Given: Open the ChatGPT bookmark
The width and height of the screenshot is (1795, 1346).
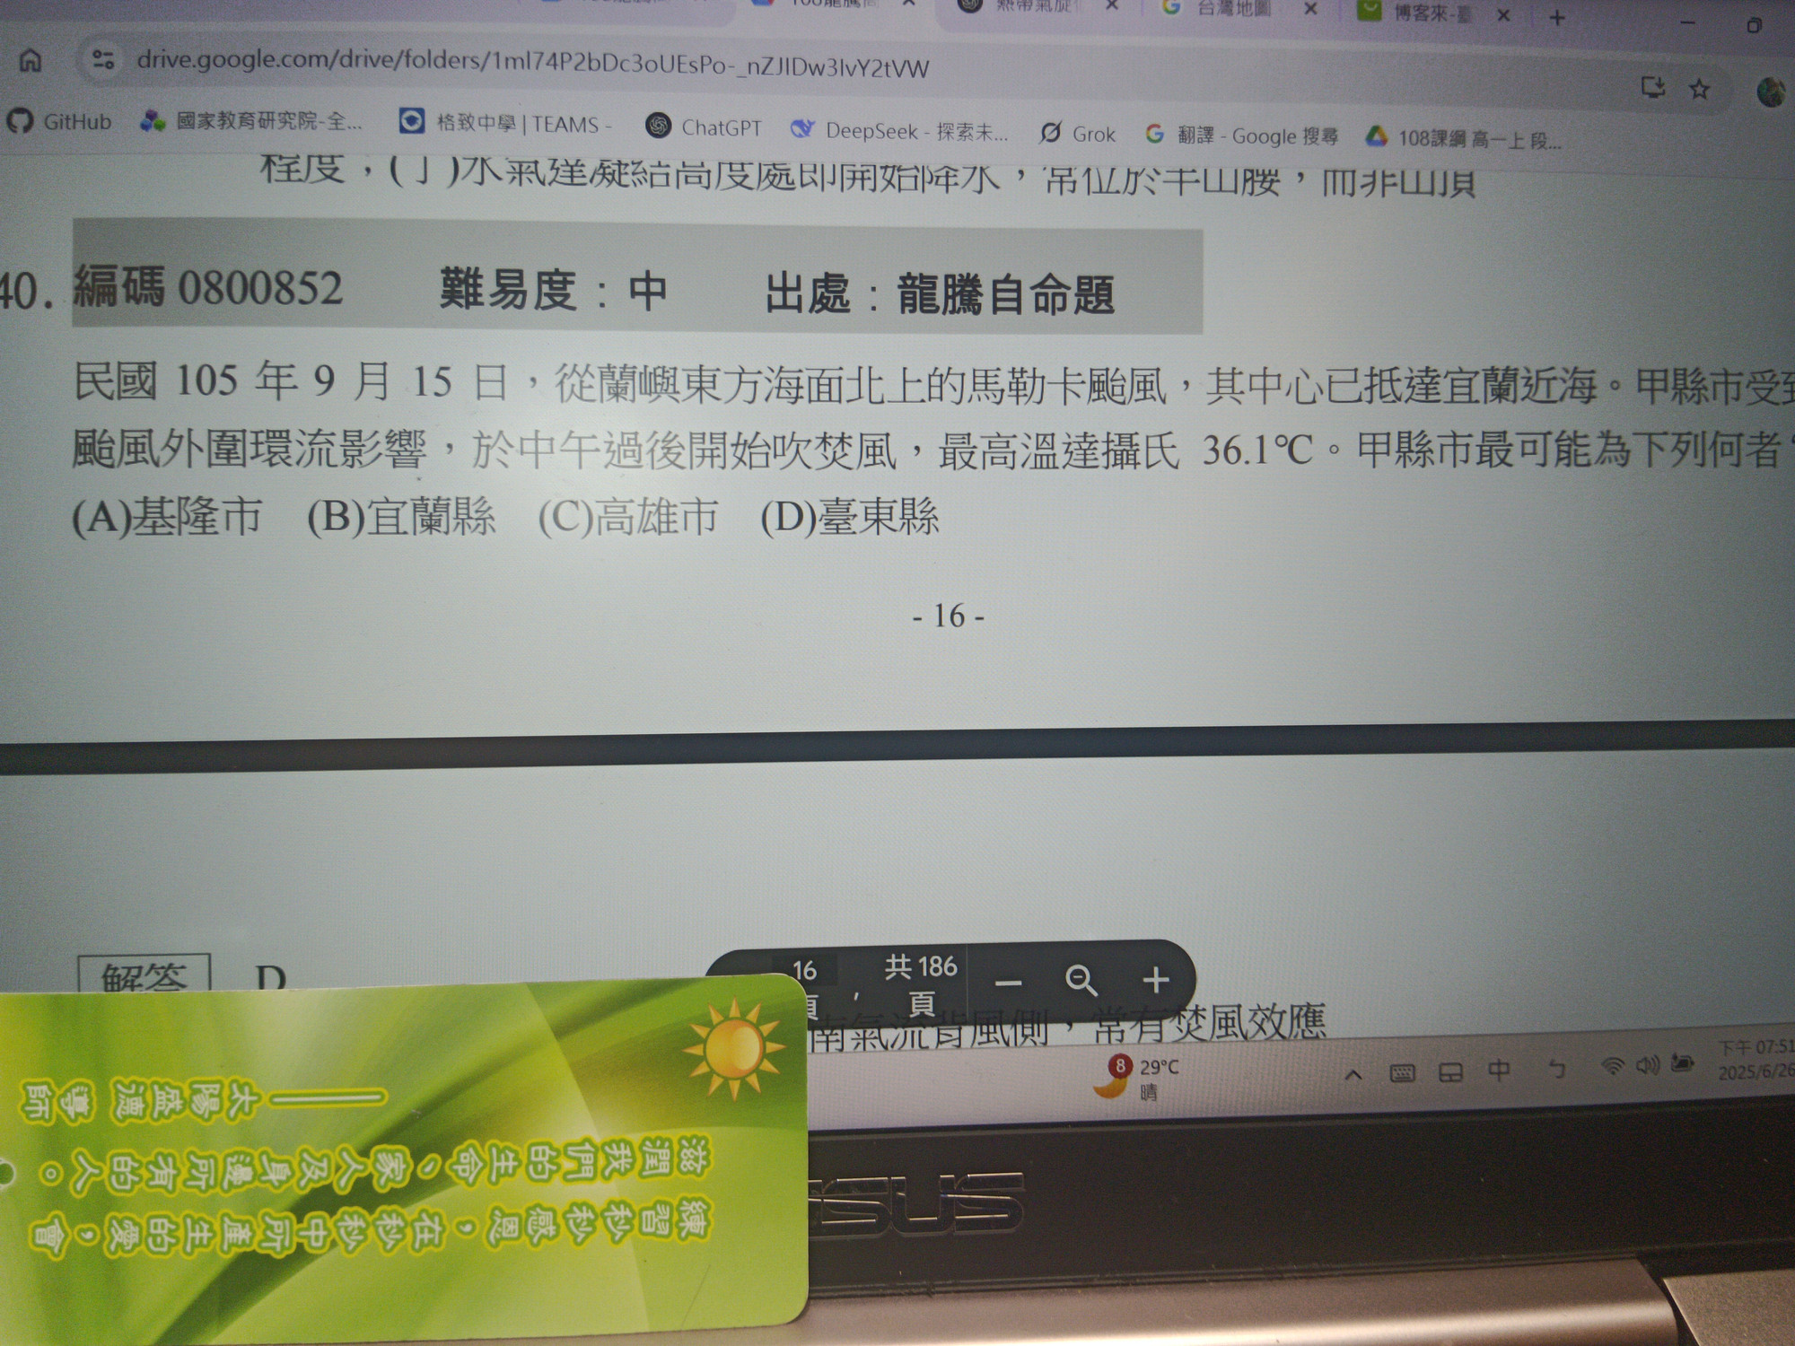Looking at the screenshot, I should point(704,127).
